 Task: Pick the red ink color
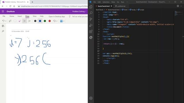pyautogui.click(x=50, y=21)
